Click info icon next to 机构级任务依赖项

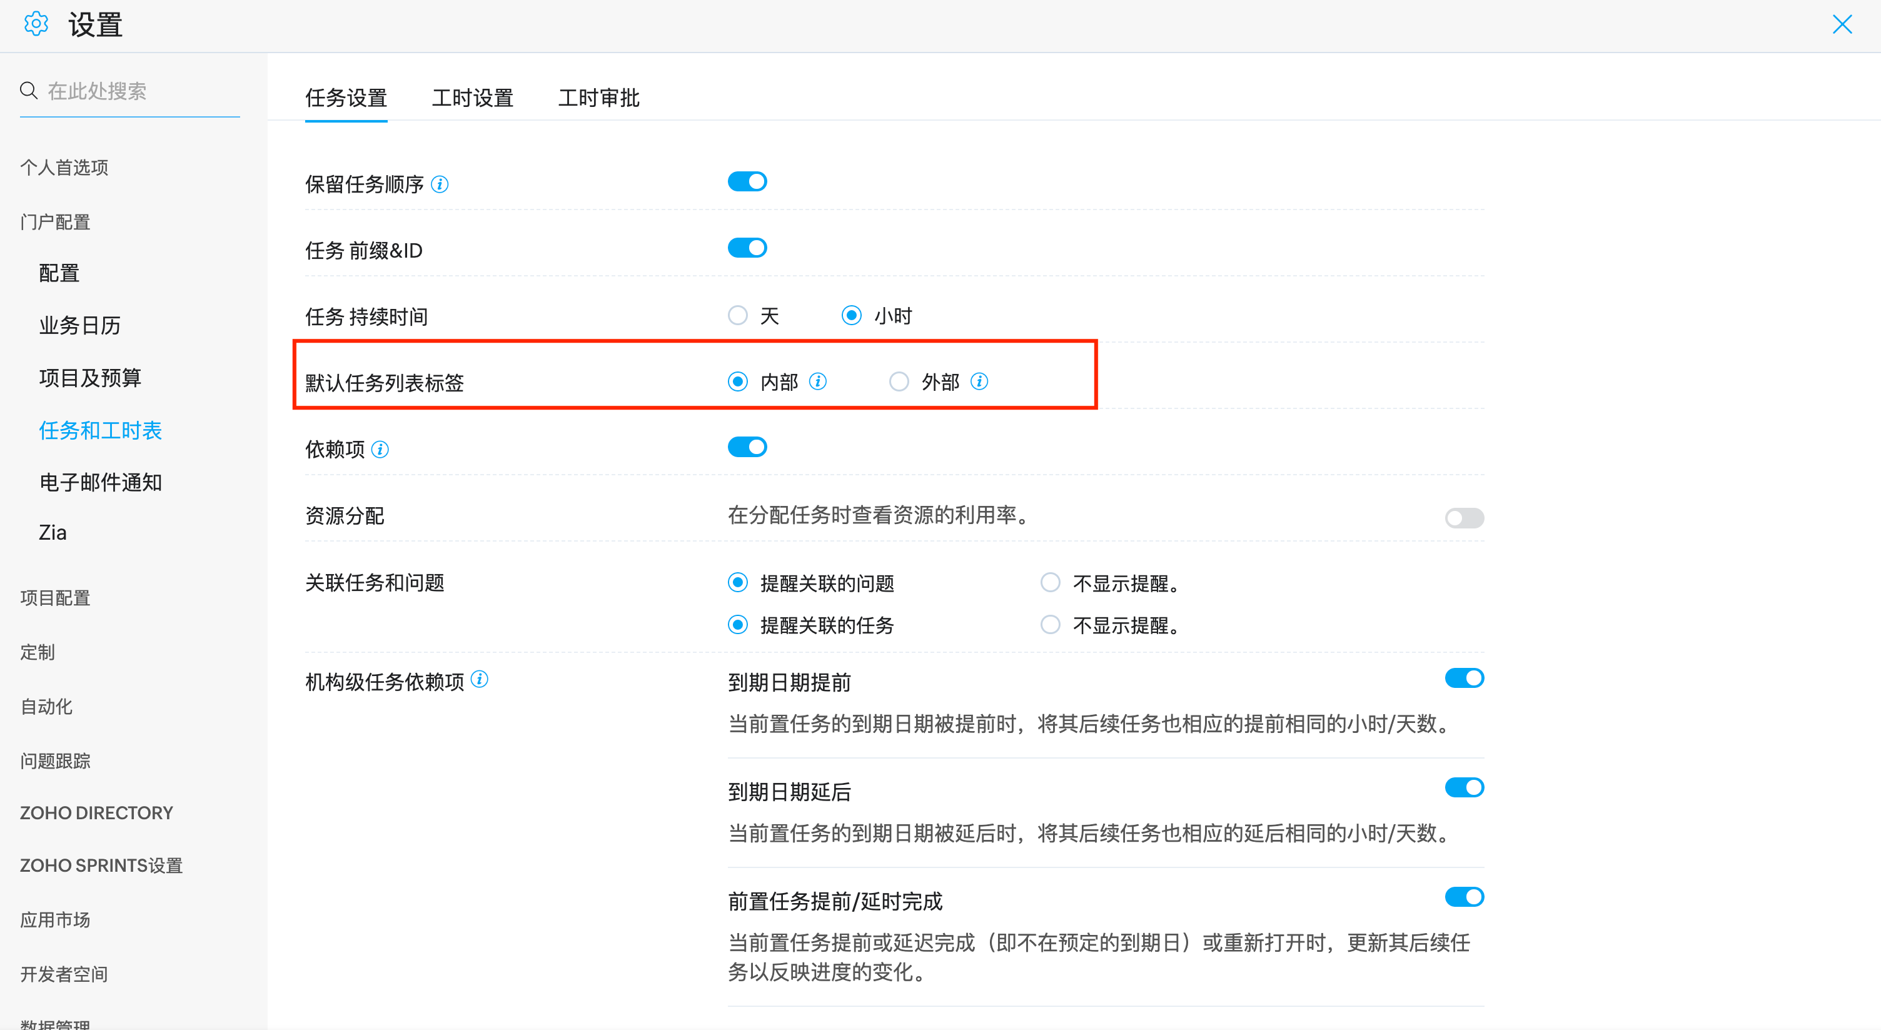pyautogui.click(x=479, y=679)
